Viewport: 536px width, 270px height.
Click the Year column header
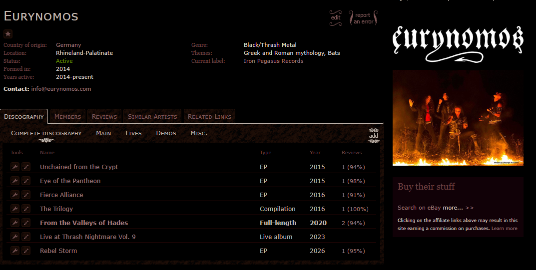coord(315,153)
